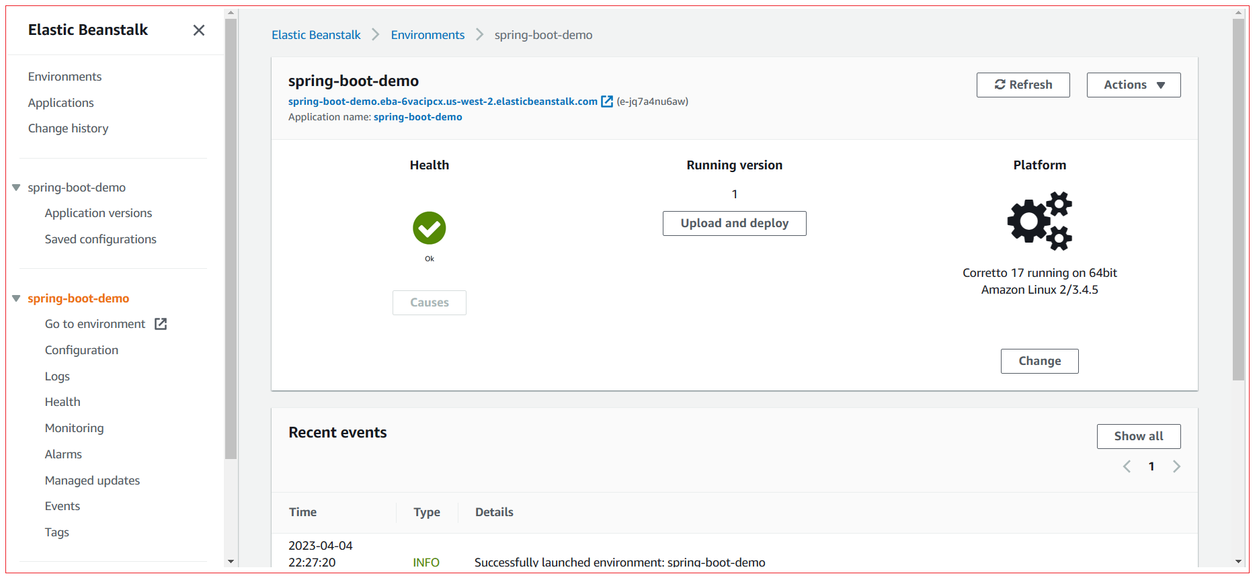Viewport: 1259px width, 580px height.
Task: Click the page number 1 in pagination
Action: [x=1151, y=466]
